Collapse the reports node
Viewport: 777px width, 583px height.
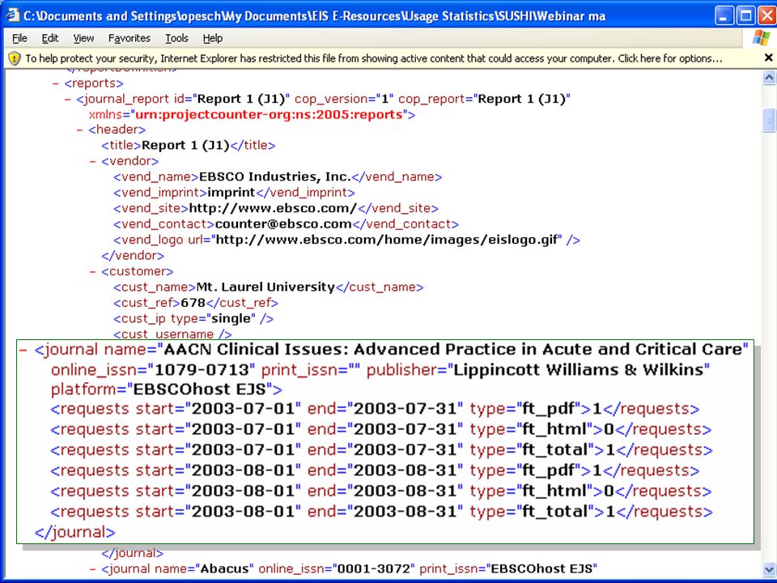(x=56, y=83)
